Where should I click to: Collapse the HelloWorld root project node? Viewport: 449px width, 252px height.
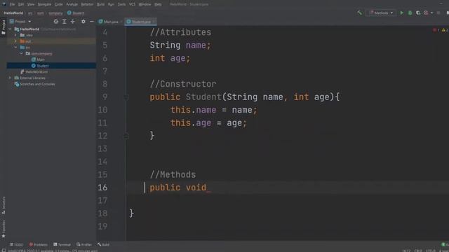pos(10,29)
